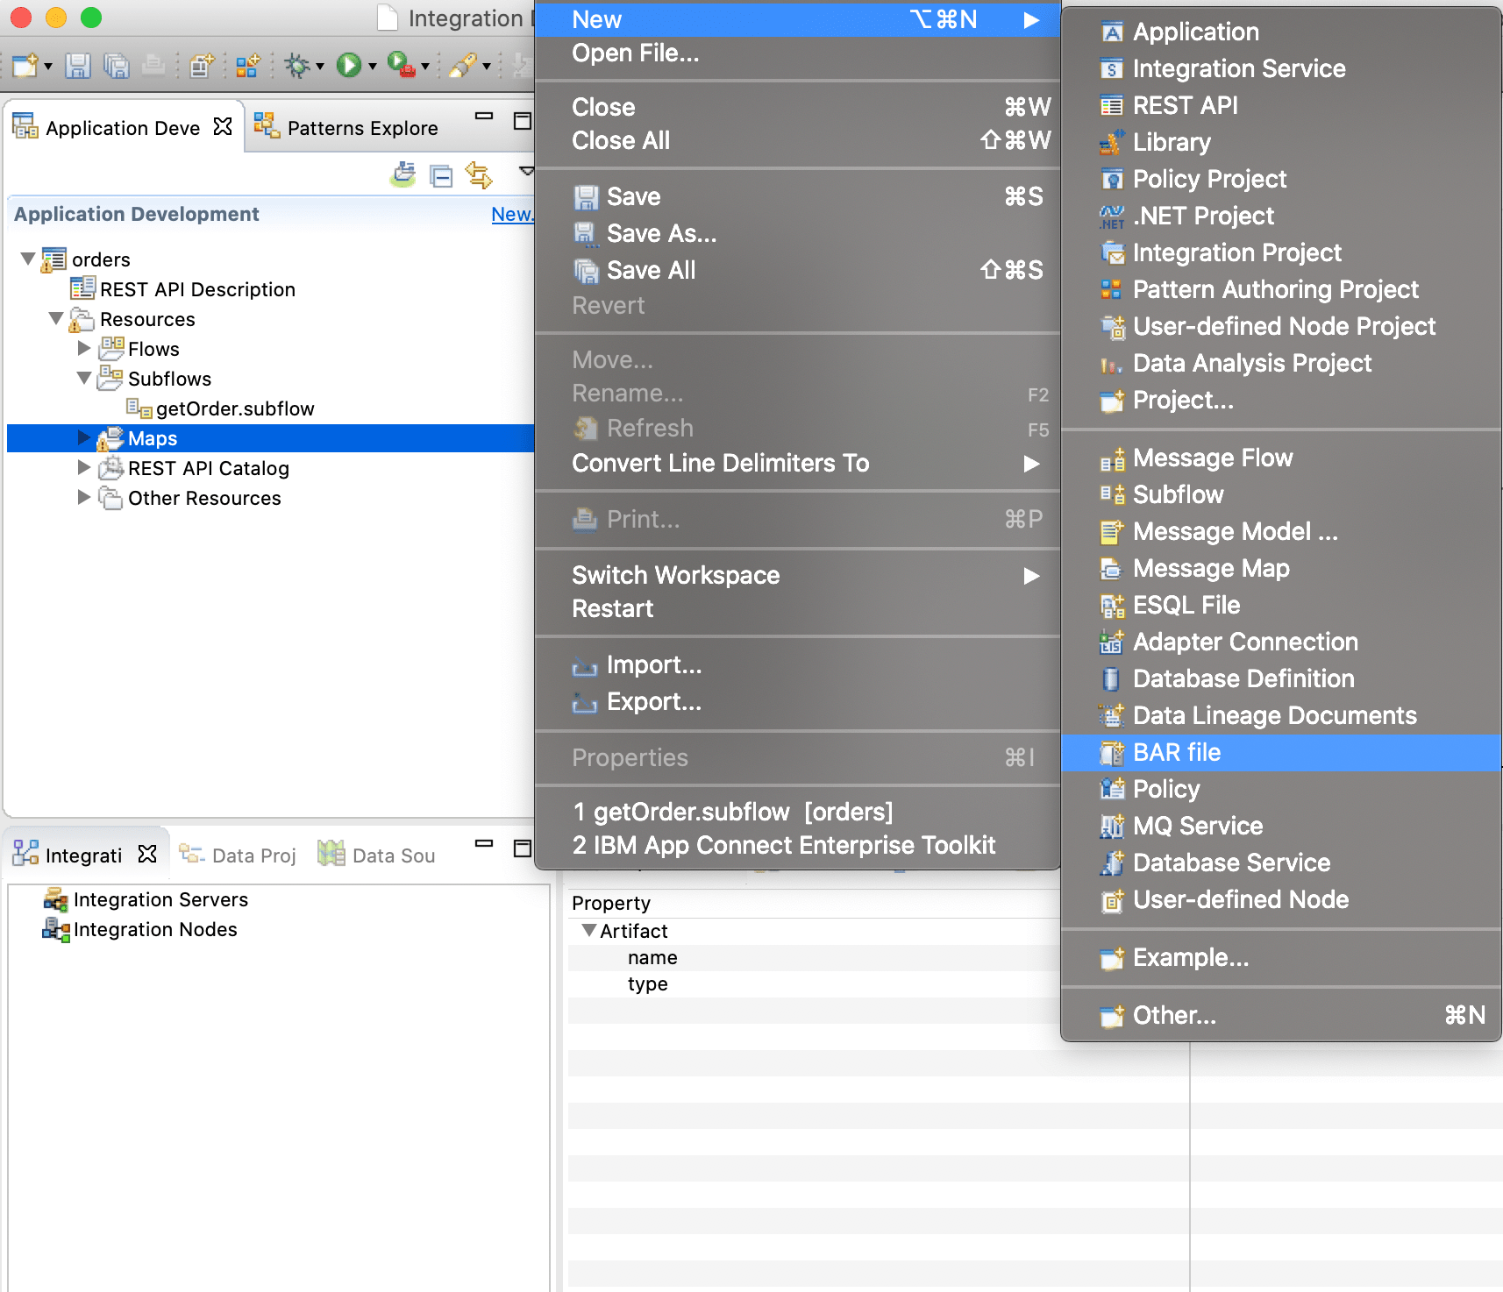Image resolution: width=1503 pixels, height=1292 pixels.
Task: Create a new Policy Project
Action: point(1281,180)
